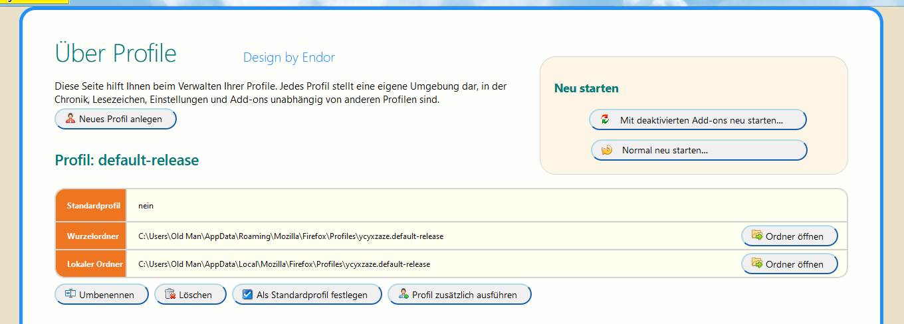Screen dimensions: 904x324
Task: Click the folder icon in the Lokaler Ordner row
Action: click(756, 264)
